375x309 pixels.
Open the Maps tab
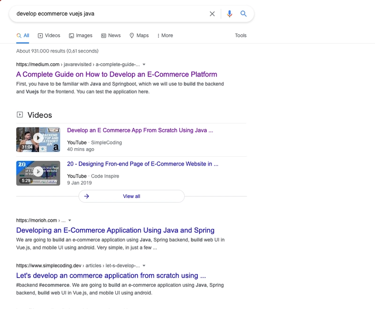coord(139,36)
